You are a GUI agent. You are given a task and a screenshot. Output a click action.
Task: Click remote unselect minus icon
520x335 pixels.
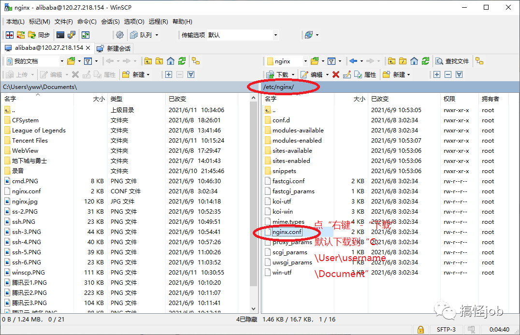point(448,74)
